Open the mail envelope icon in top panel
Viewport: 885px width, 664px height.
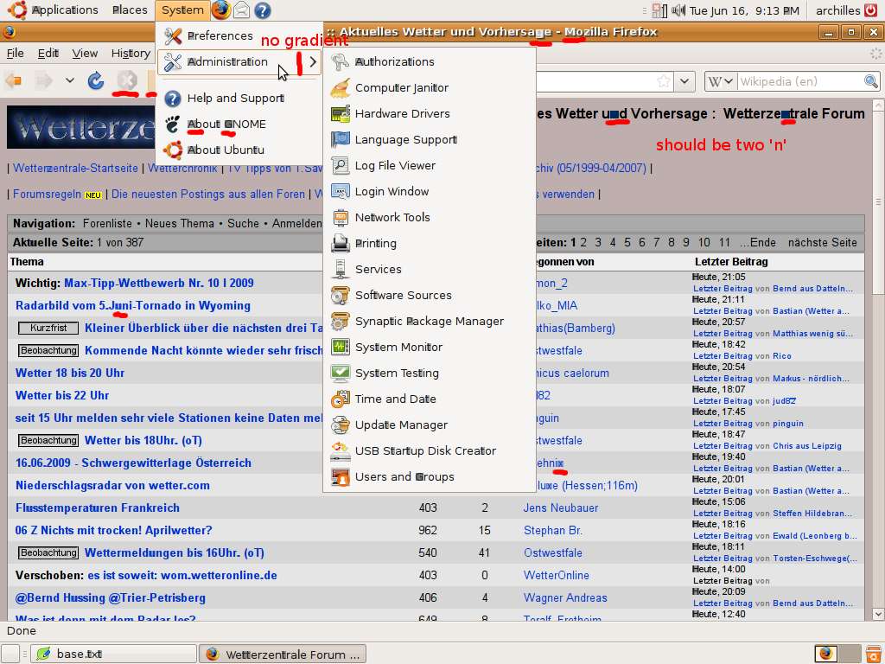pos(242,10)
